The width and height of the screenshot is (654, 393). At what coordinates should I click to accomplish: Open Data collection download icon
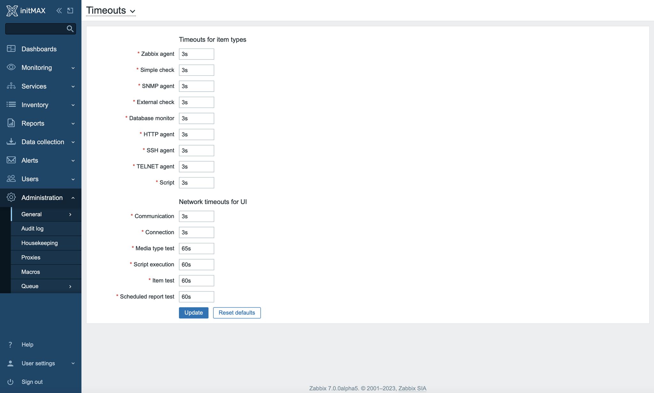pos(11,142)
